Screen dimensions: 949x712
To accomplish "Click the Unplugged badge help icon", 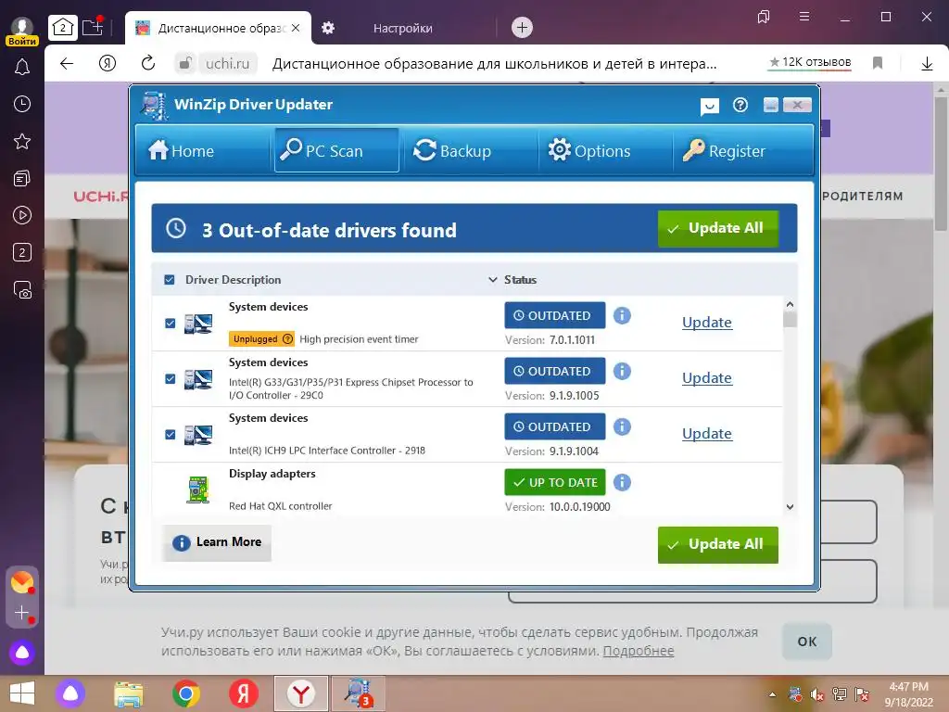I will click(288, 339).
